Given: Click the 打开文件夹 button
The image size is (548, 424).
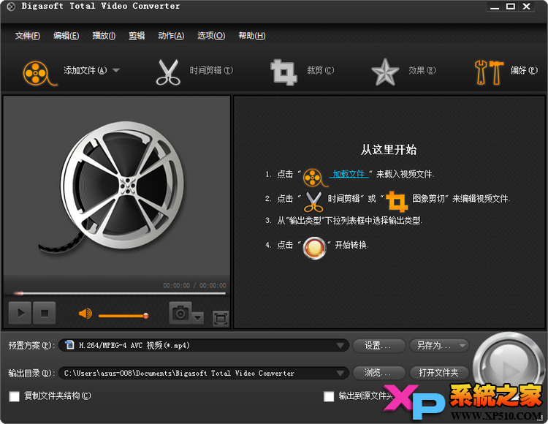Looking at the screenshot, I should point(439,373).
